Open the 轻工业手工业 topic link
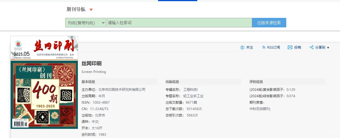This screenshot has height=138, width=340. 193,96
